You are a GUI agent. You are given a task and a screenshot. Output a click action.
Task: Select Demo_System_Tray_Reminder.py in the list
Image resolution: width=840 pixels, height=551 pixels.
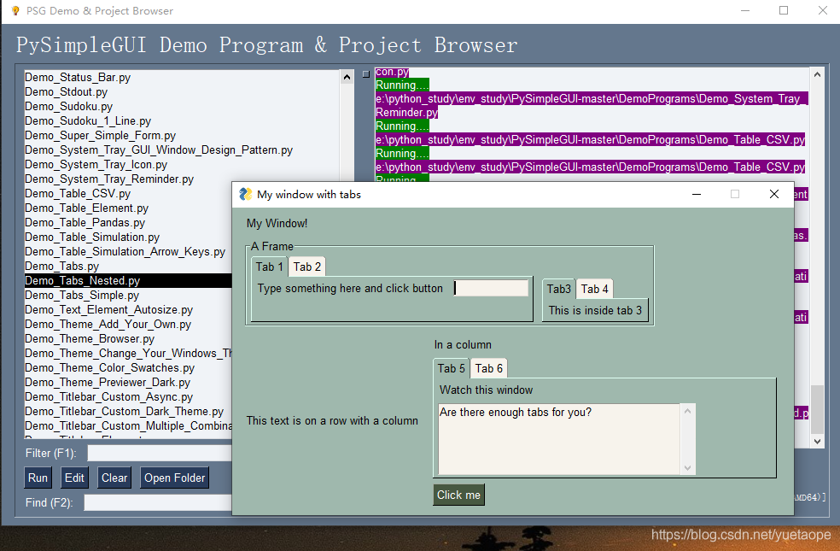(x=109, y=179)
